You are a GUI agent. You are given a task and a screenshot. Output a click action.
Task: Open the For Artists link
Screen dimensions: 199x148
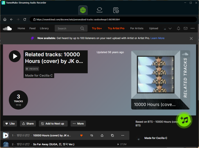coord(137,28)
